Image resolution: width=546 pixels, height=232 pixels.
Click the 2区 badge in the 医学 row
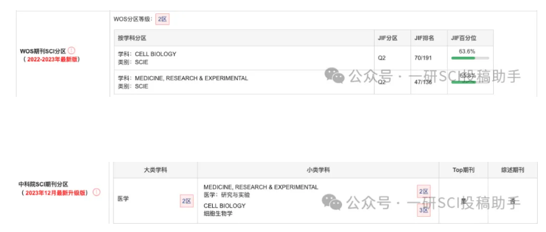187,201
